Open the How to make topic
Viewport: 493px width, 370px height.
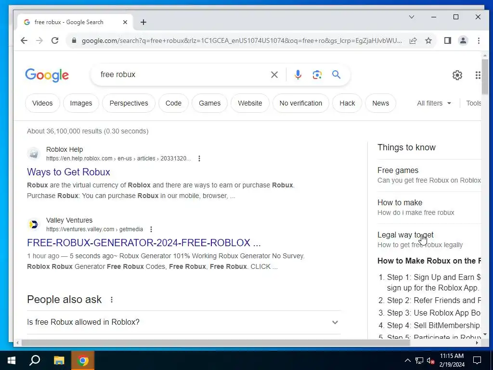coord(429,207)
